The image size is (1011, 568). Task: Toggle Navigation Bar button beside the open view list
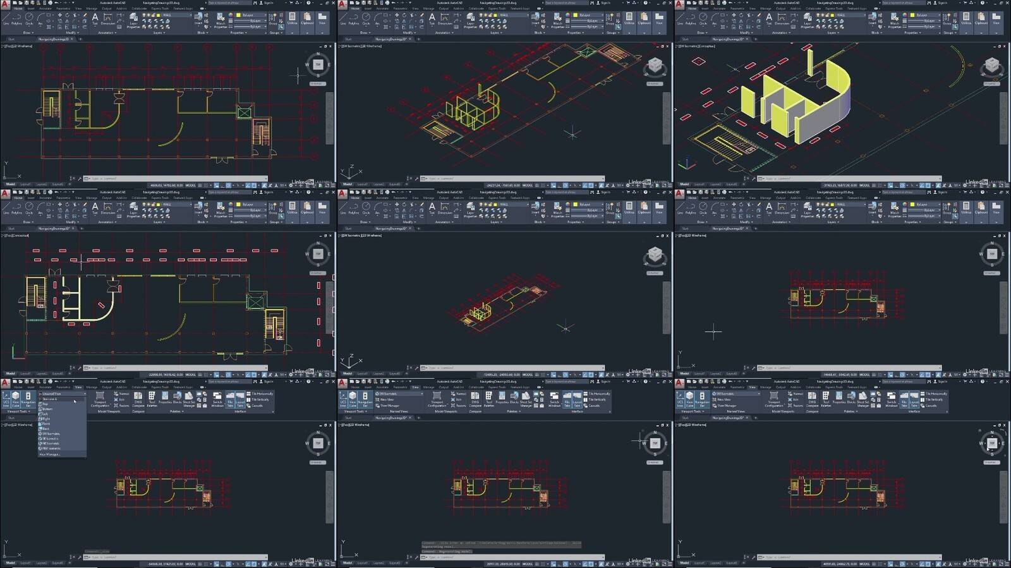28,399
